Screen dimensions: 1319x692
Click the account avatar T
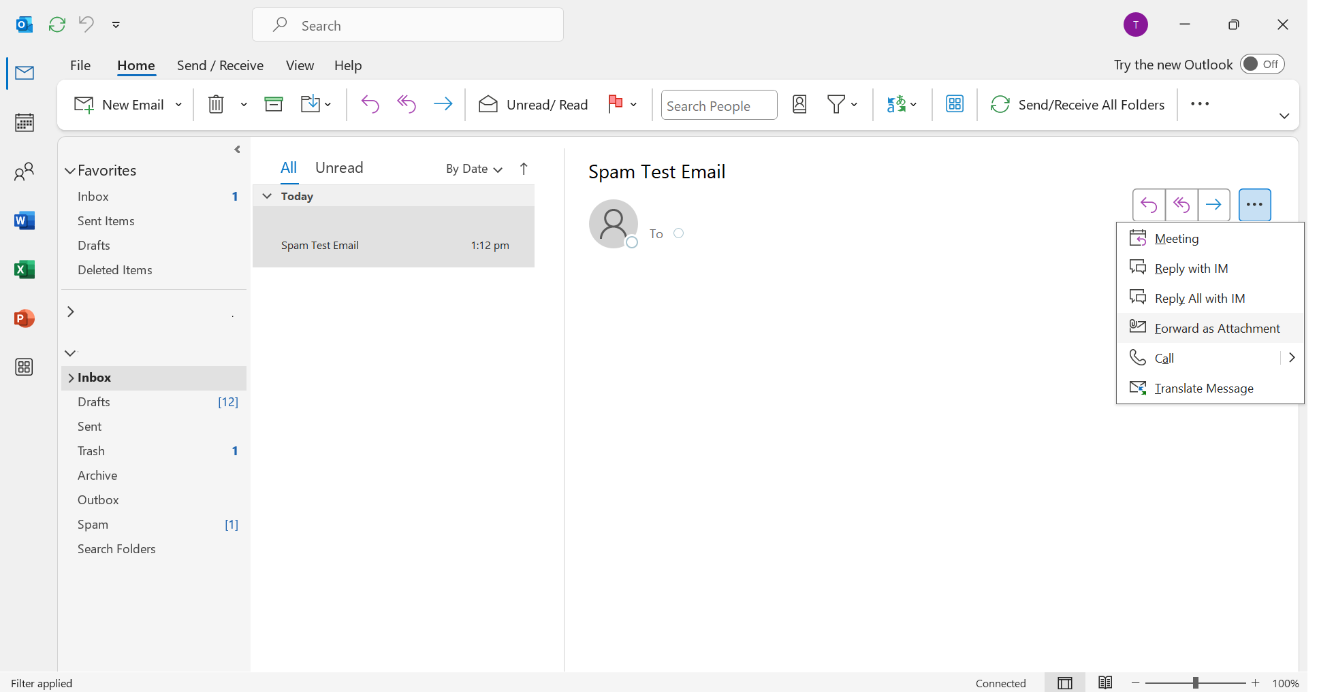[x=1136, y=25]
